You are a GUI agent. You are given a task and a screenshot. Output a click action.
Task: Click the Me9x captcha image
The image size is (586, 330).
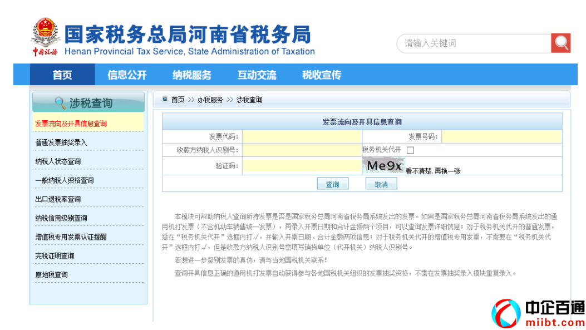384,166
